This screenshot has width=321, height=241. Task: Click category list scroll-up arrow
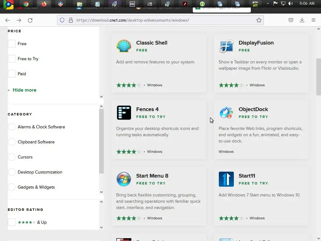click(x=101, y=106)
